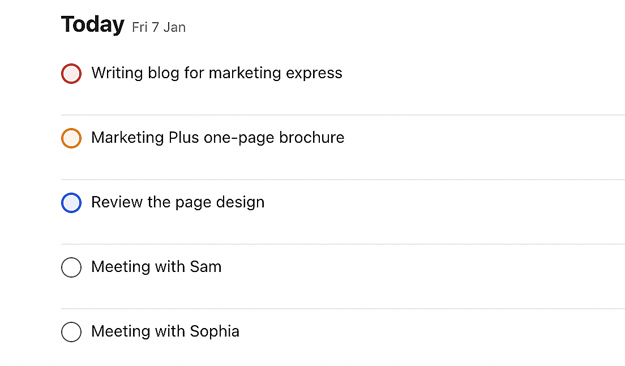Open the Writing blog for marketing express task title

point(216,73)
